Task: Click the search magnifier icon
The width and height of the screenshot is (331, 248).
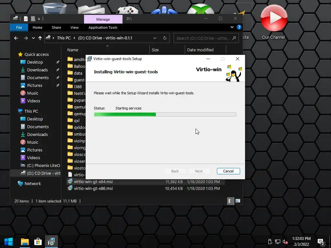Action: (234, 38)
